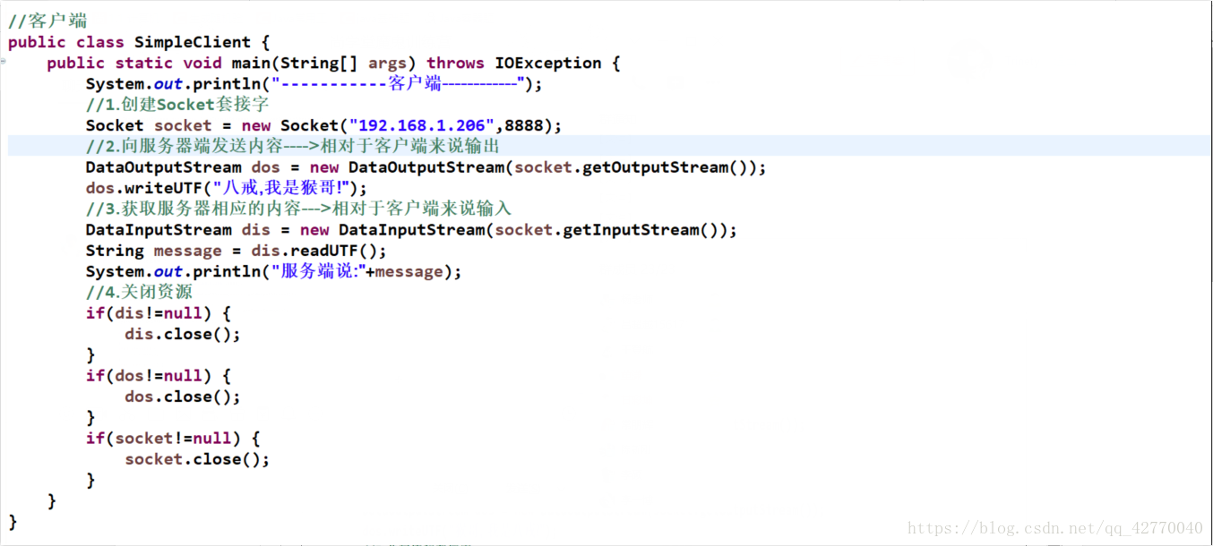Click the port number 8888
This screenshot has height=546, width=1213.
(x=523, y=125)
